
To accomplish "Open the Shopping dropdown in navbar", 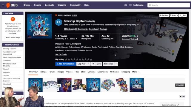I will (x=63, y=5).
